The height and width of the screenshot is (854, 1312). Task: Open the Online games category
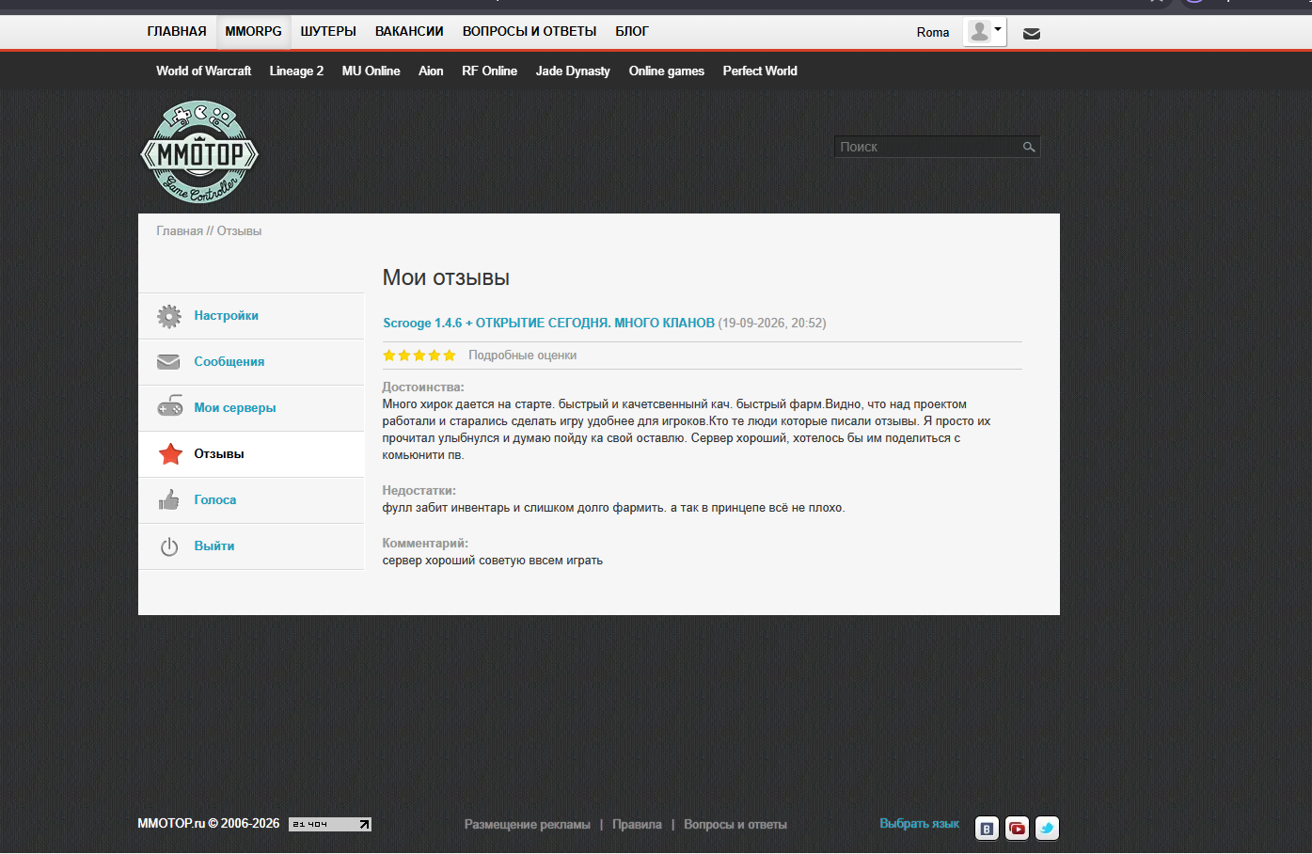tap(666, 71)
